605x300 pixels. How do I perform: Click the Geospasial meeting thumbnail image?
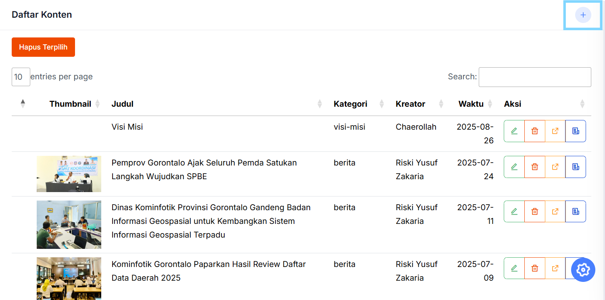69,225
